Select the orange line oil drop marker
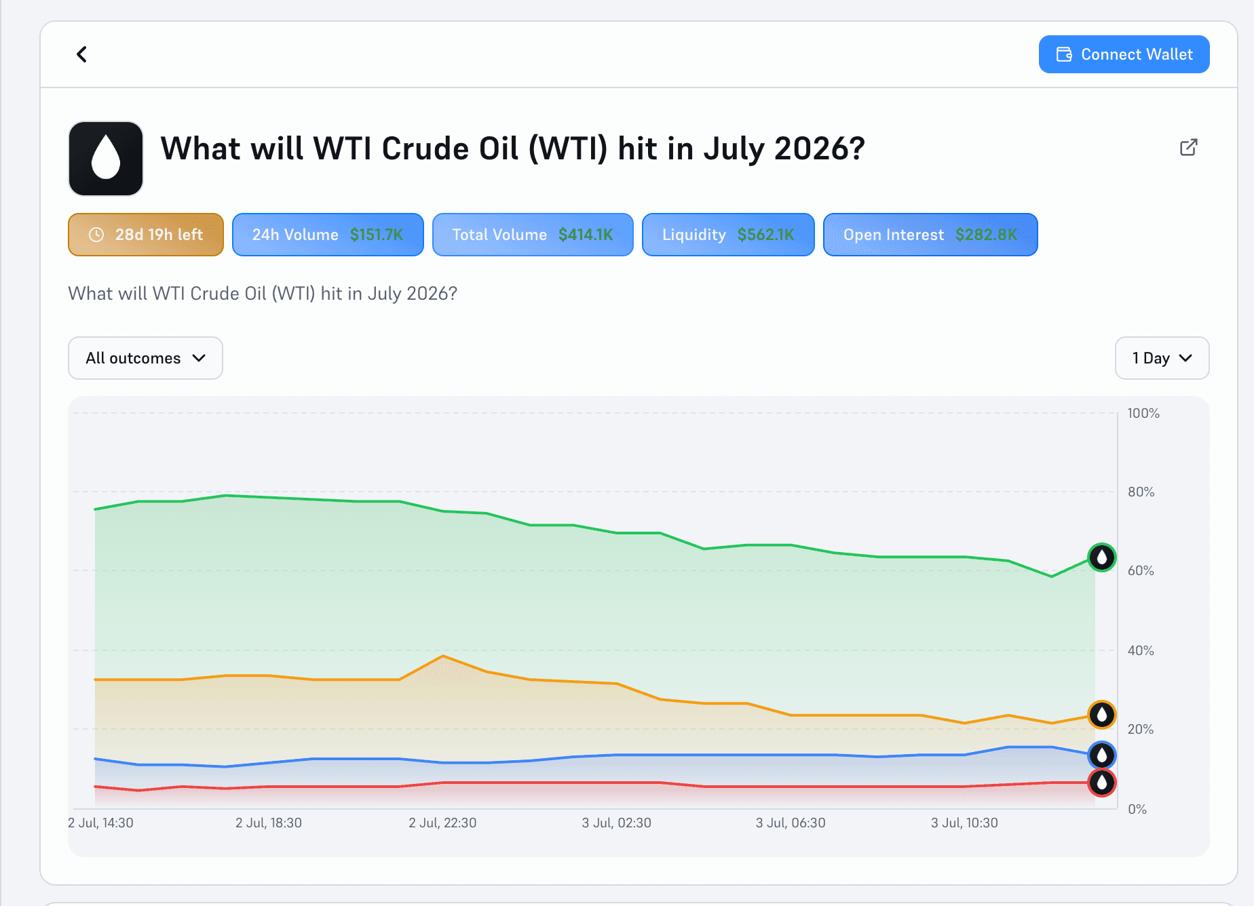The height and width of the screenshot is (906, 1254). click(x=1102, y=714)
